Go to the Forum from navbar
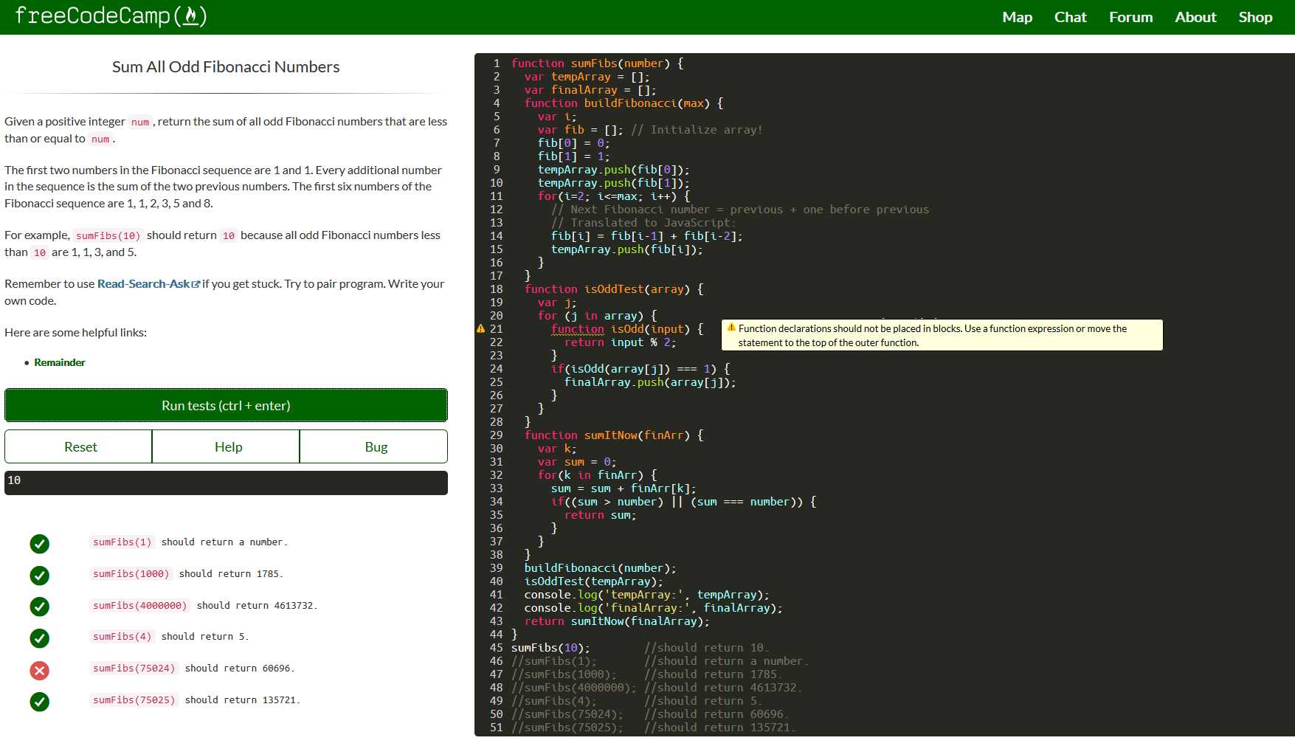1295x746 pixels. [x=1130, y=17]
